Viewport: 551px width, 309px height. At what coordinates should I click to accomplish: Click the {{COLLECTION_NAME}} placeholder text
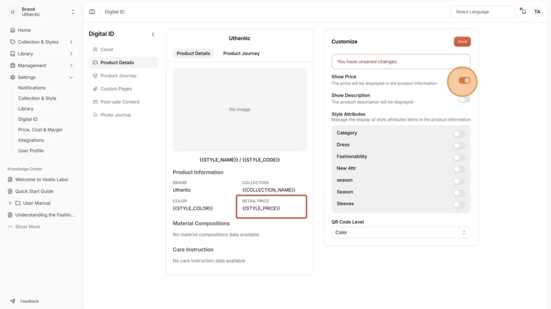click(x=269, y=190)
